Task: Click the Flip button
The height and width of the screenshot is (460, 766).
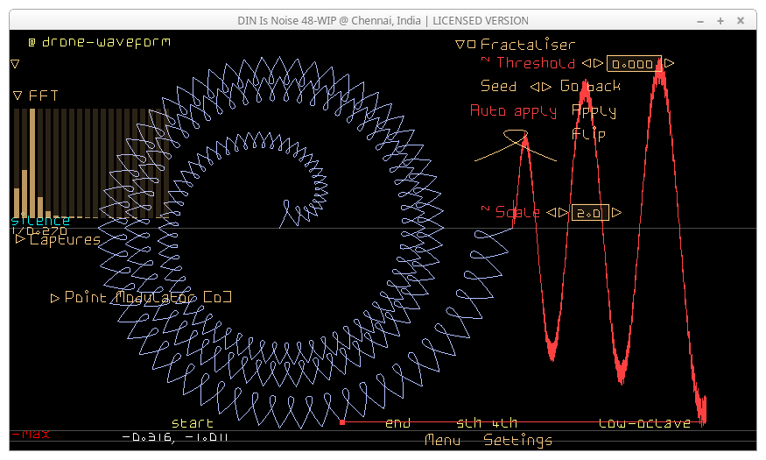Action: 588,134
